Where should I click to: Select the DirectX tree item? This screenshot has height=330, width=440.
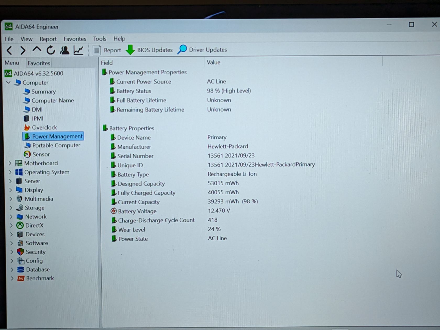click(30, 225)
